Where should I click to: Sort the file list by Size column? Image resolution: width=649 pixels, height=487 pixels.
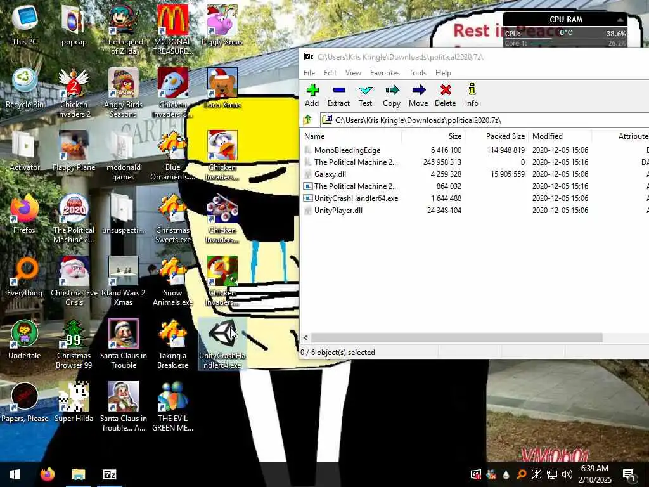coord(434,136)
